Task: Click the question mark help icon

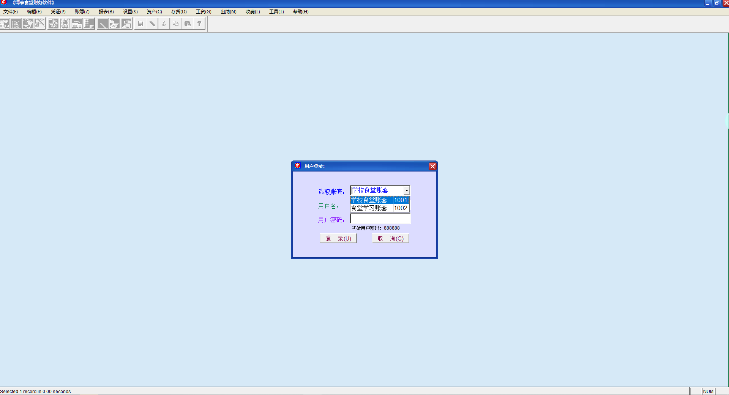Action: (x=199, y=24)
